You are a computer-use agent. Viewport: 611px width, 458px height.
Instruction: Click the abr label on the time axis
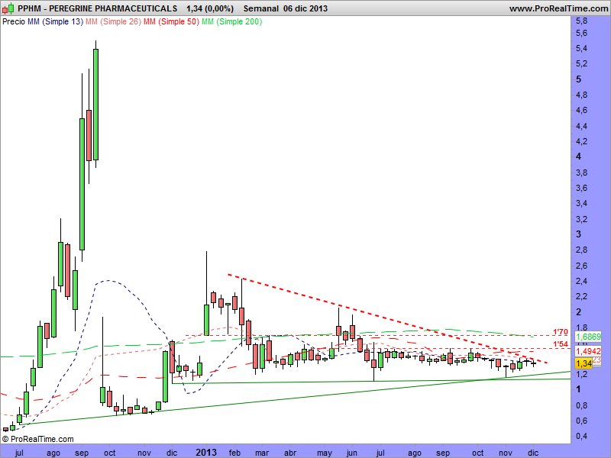[290, 453]
